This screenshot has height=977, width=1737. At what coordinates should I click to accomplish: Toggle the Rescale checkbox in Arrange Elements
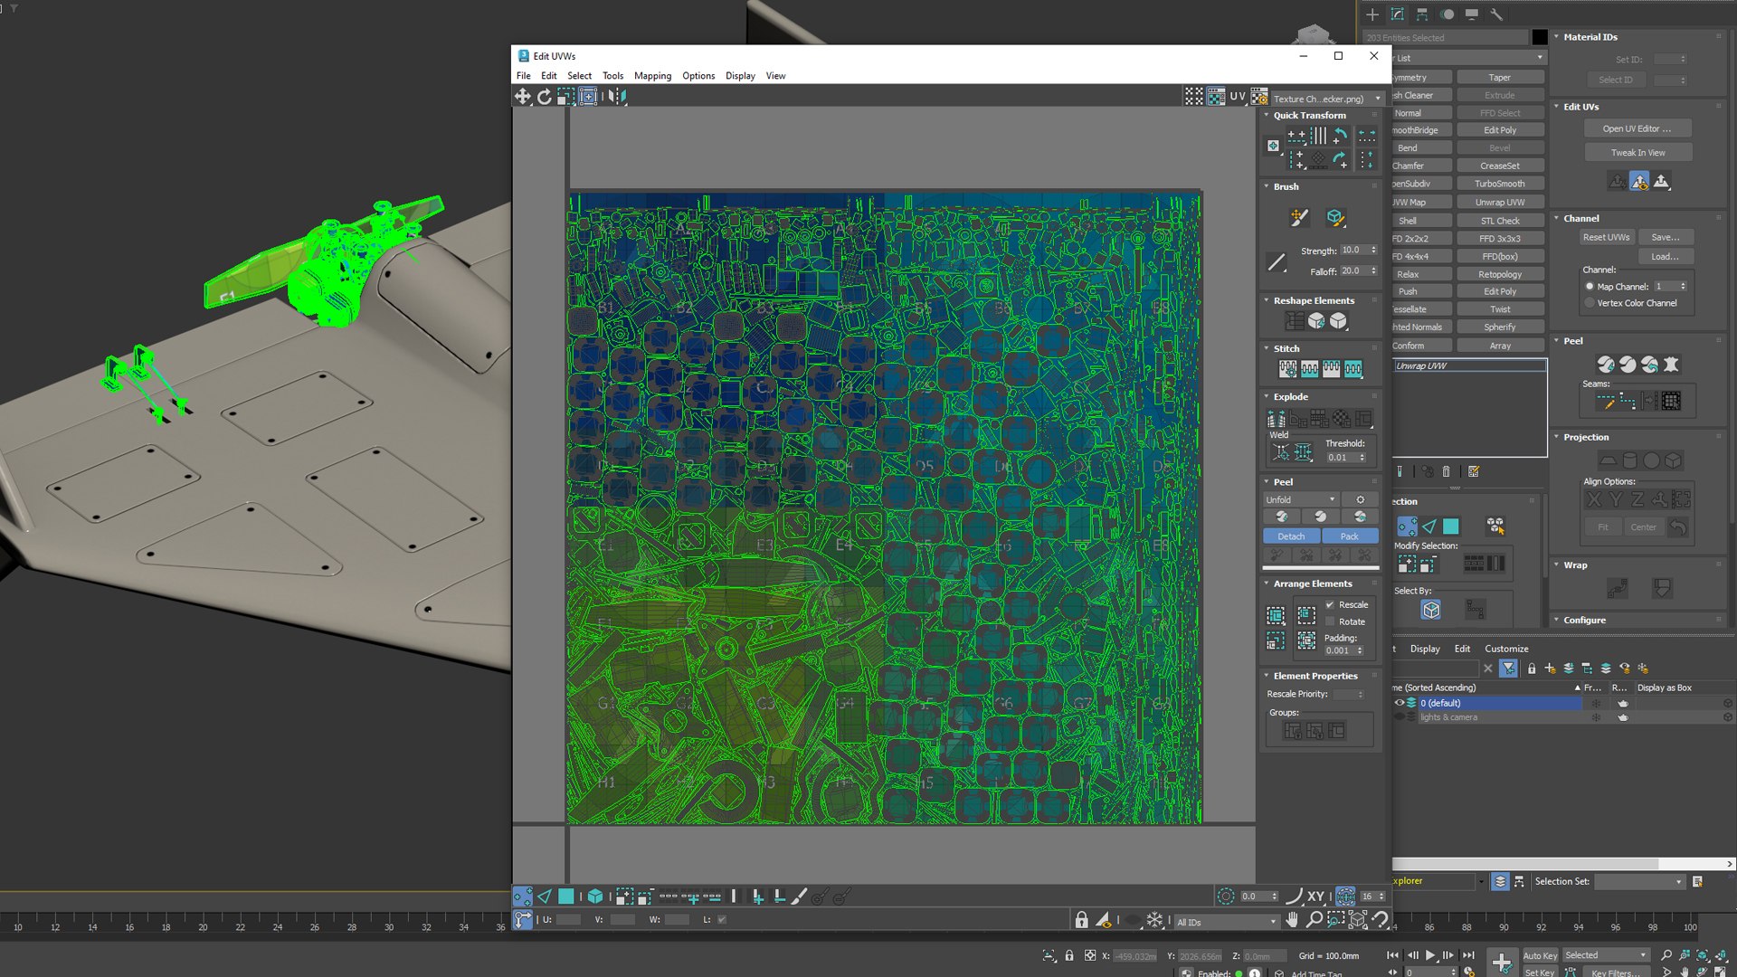pyautogui.click(x=1330, y=604)
